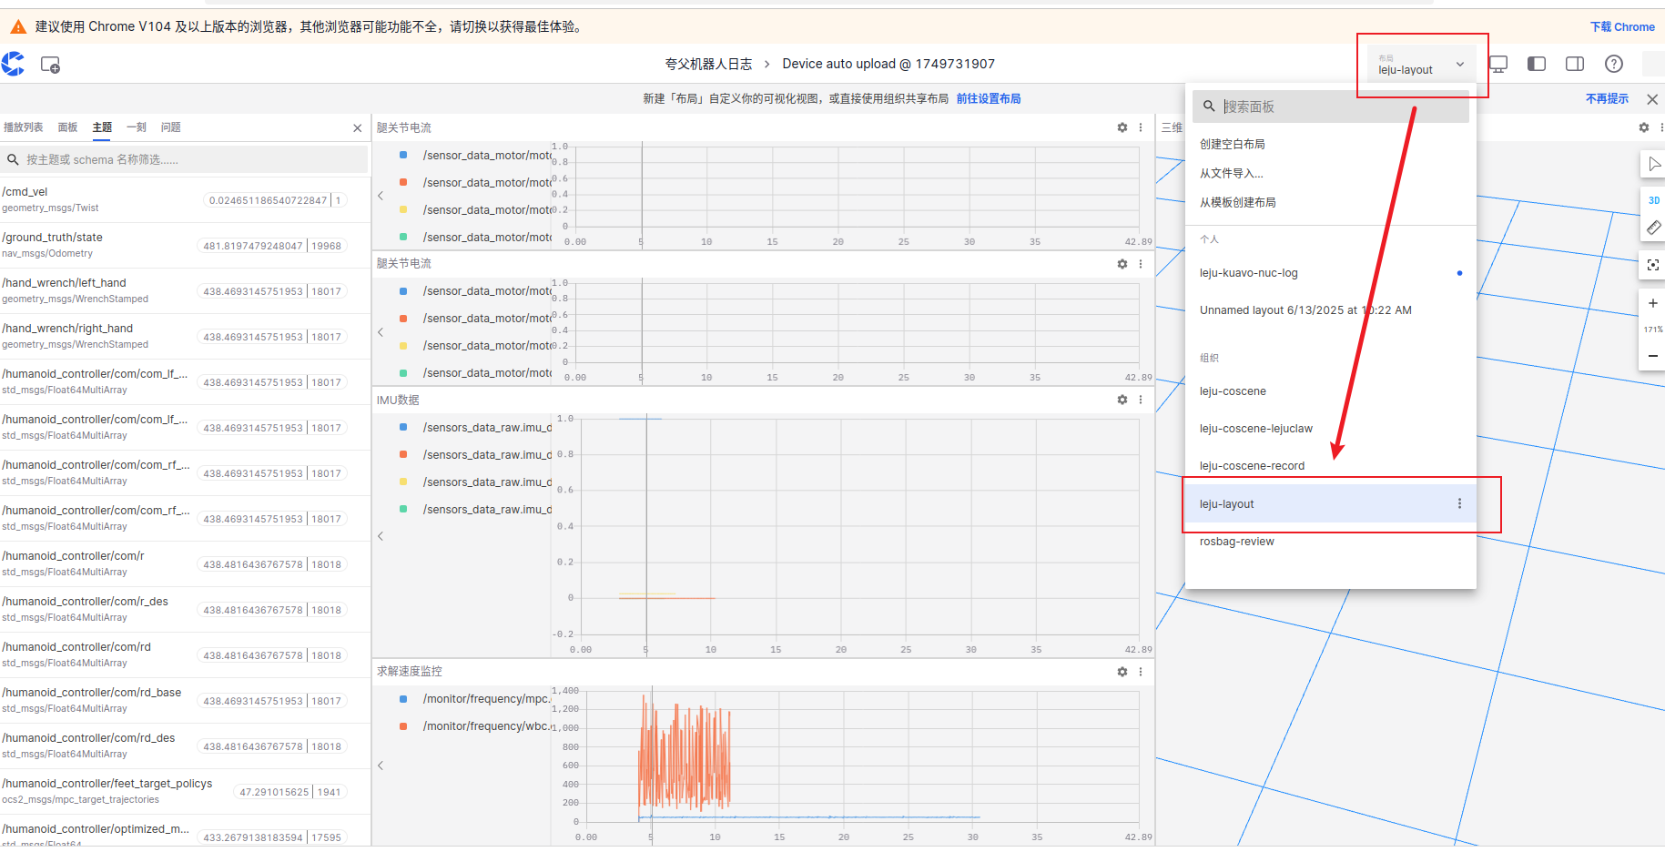The image size is (1665, 852).
Task: Zoom in with the plus button in 3D panel
Action: coord(1652,303)
